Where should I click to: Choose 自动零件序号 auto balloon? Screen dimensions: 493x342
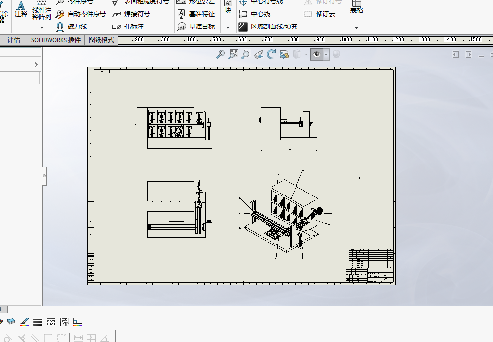tap(80, 14)
